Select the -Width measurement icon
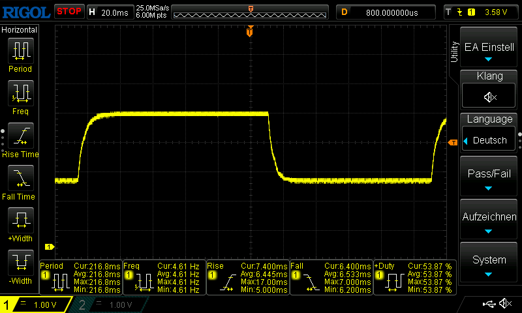This screenshot has height=313, width=522. (21, 262)
